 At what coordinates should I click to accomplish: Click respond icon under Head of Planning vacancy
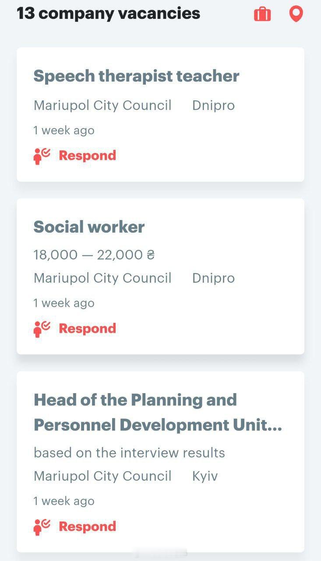coord(42,527)
